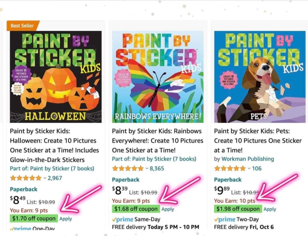The width and height of the screenshot is (308, 236).
Task: Open the Paint by Sticker Kids: Pets title
Action: coord(258,141)
